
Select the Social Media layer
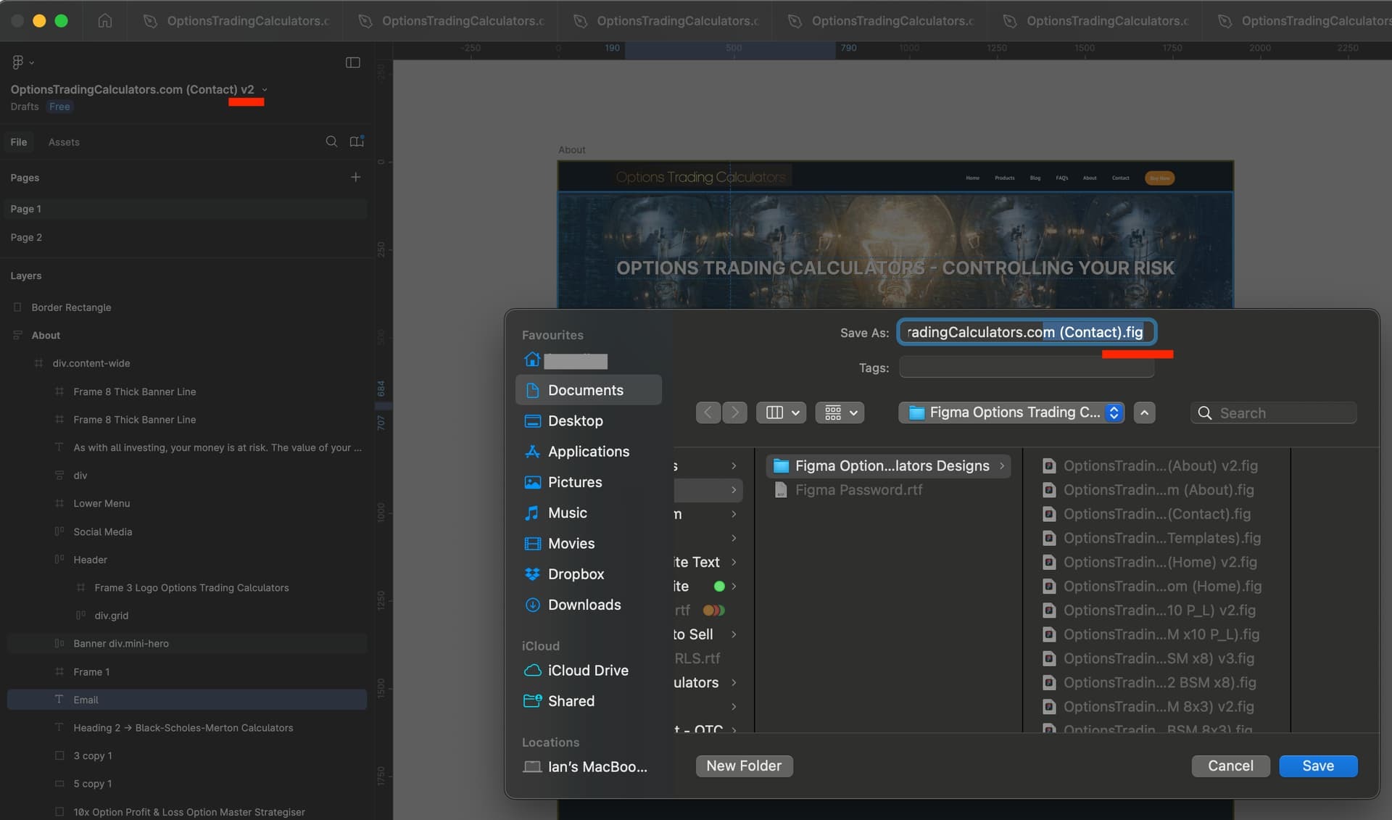coord(187,531)
